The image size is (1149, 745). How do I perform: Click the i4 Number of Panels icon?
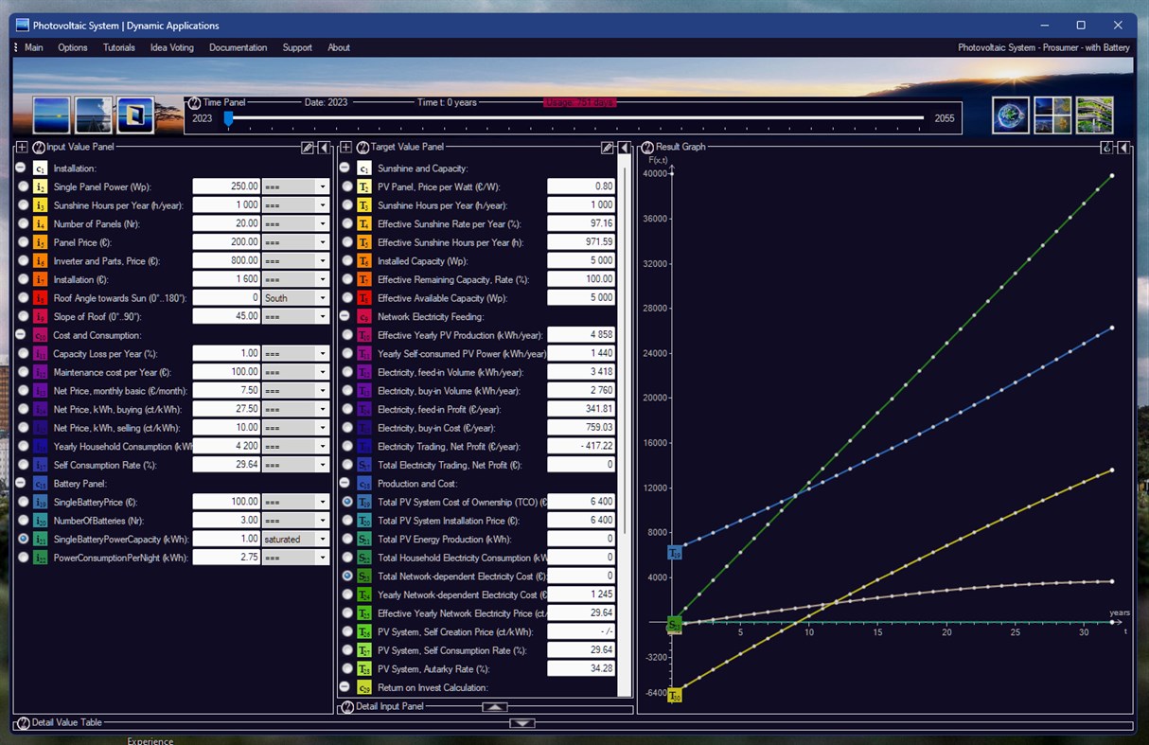click(40, 223)
